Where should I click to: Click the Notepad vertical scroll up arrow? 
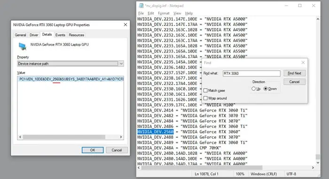(318, 19)
